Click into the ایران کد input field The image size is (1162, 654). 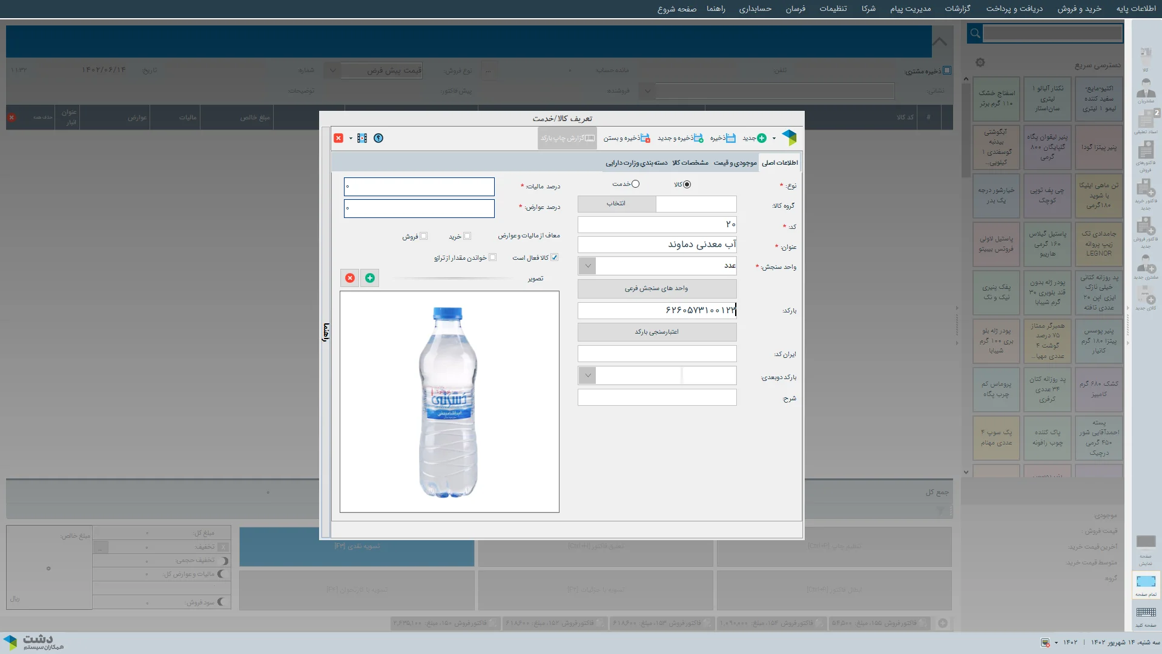point(657,354)
